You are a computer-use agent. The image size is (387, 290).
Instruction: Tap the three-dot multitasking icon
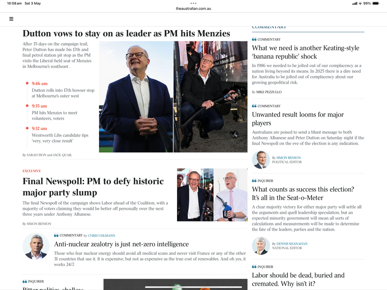point(194,3)
